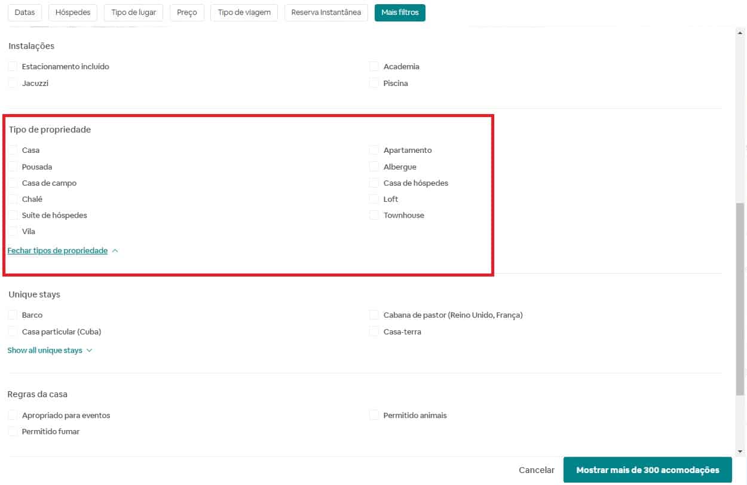
Task: Select the Vila checkbox
Action: [x=13, y=231]
